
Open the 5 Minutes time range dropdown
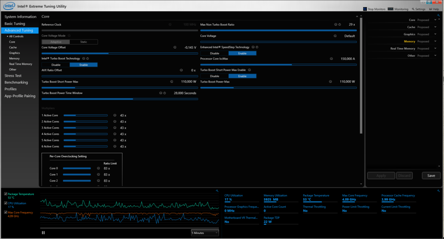click(x=205, y=232)
